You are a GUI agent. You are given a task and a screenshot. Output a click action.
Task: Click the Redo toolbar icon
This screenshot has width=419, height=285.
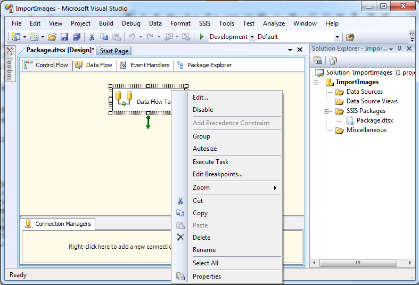(x=150, y=37)
